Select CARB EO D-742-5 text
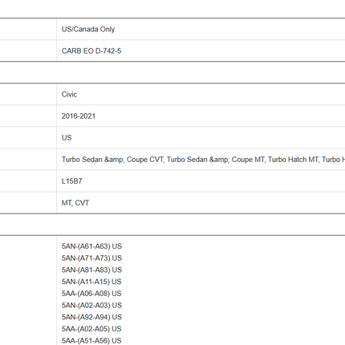The width and height of the screenshot is (345, 345). tap(91, 51)
